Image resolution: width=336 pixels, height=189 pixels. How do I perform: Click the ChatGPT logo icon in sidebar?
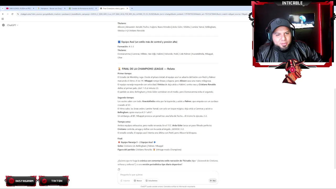click(x=3, y=25)
